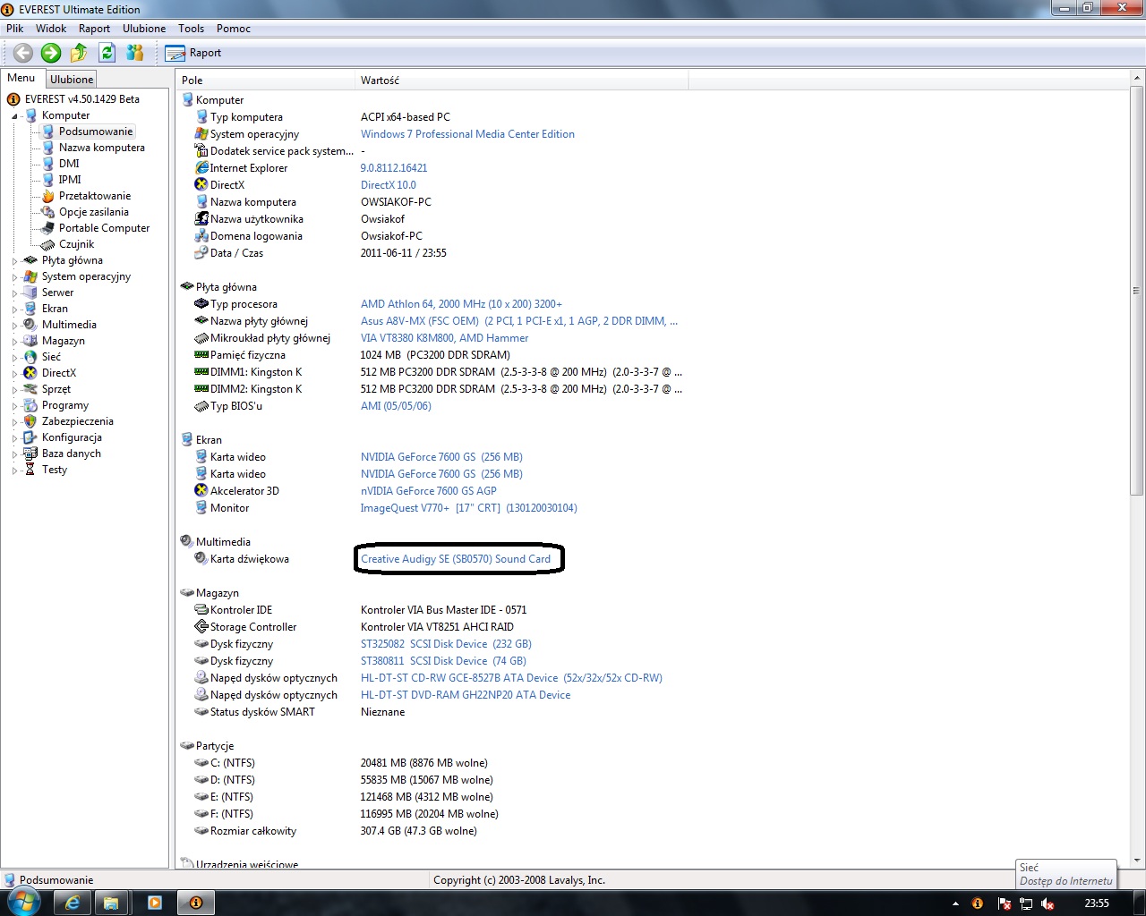This screenshot has width=1146, height=916.
Task: Collapse the Komputer tree node
Action: pyautogui.click(x=14, y=116)
